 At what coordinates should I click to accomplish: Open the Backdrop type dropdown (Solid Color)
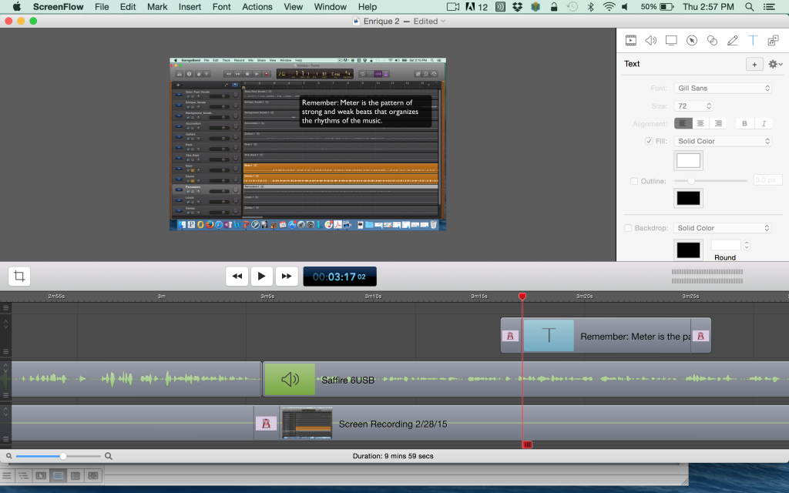(723, 228)
